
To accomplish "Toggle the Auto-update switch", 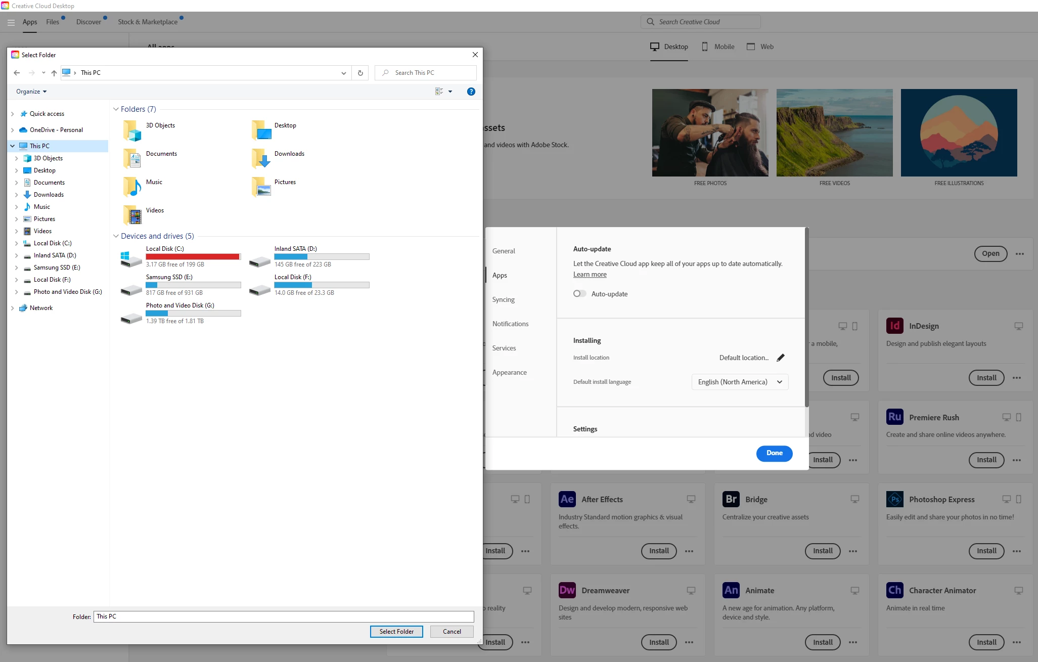I will (579, 294).
